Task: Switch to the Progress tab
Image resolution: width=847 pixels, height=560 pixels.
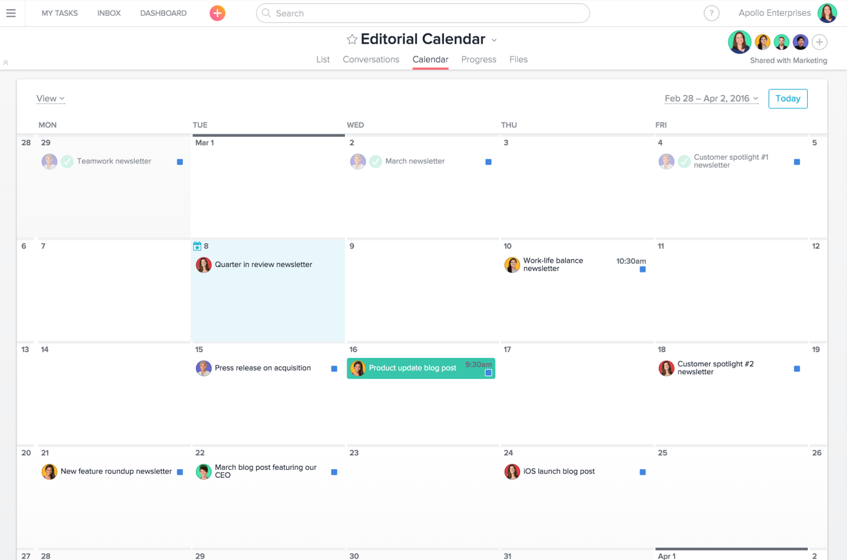Action: [x=479, y=59]
